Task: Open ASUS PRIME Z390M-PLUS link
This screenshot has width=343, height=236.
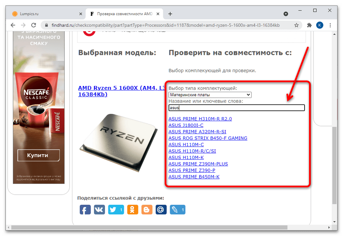Action: click(x=198, y=164)
